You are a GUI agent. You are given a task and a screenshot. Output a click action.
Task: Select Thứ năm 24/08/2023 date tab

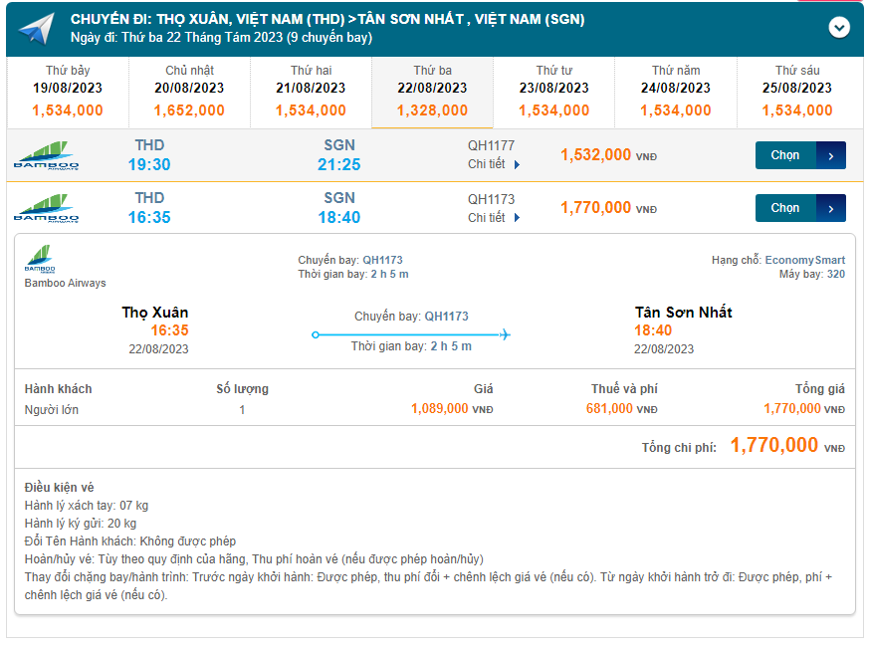point(675,92)
